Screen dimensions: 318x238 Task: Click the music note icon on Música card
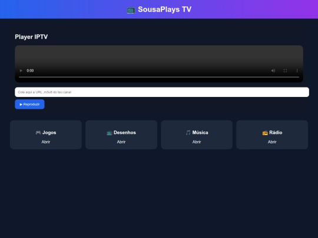click(x=188, y=133)
